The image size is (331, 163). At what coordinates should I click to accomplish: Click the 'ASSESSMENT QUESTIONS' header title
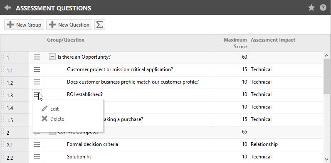point(53,8)
